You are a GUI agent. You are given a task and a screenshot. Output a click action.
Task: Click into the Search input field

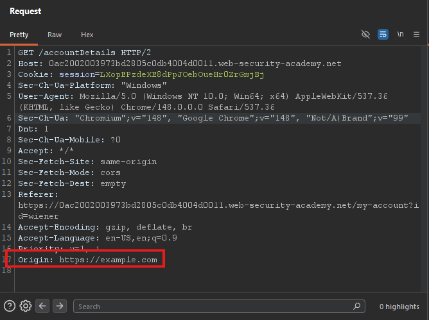[219, 306]
